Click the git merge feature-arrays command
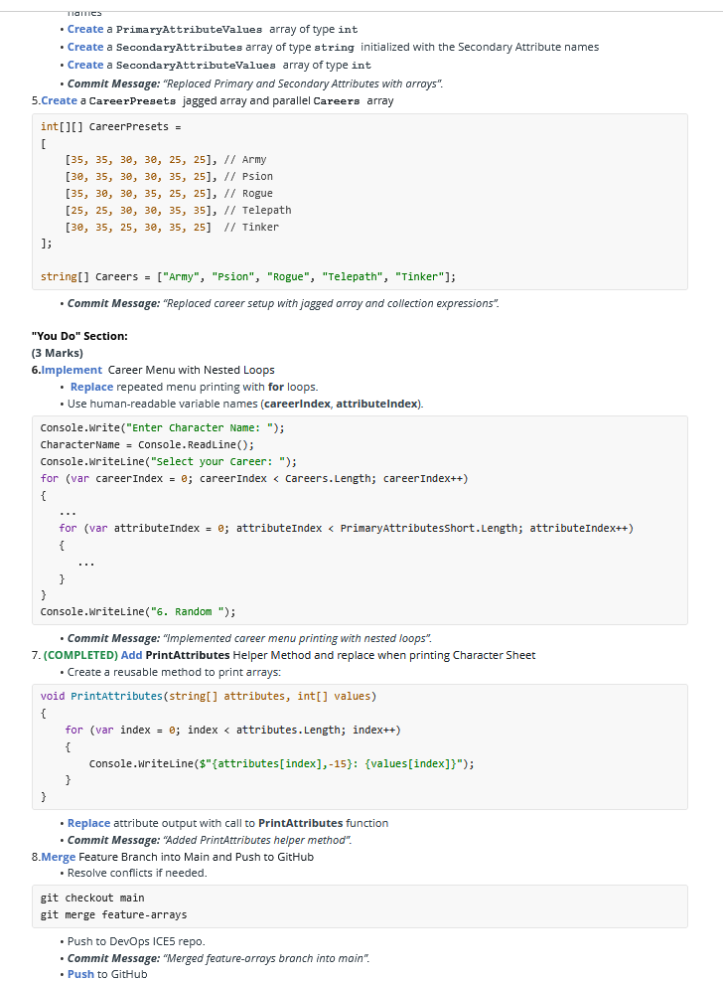The image size is (723, 981). [113, 914]
